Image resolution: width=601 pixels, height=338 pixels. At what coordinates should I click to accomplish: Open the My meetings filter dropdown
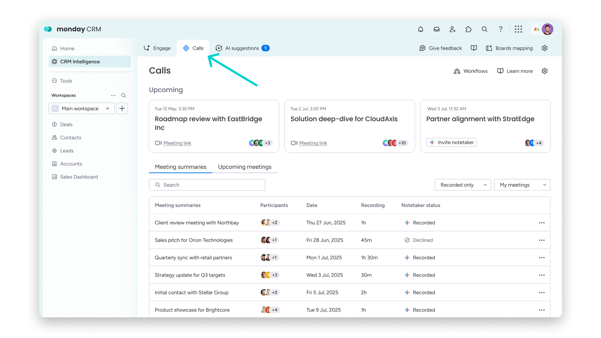[x=522, y=185]
